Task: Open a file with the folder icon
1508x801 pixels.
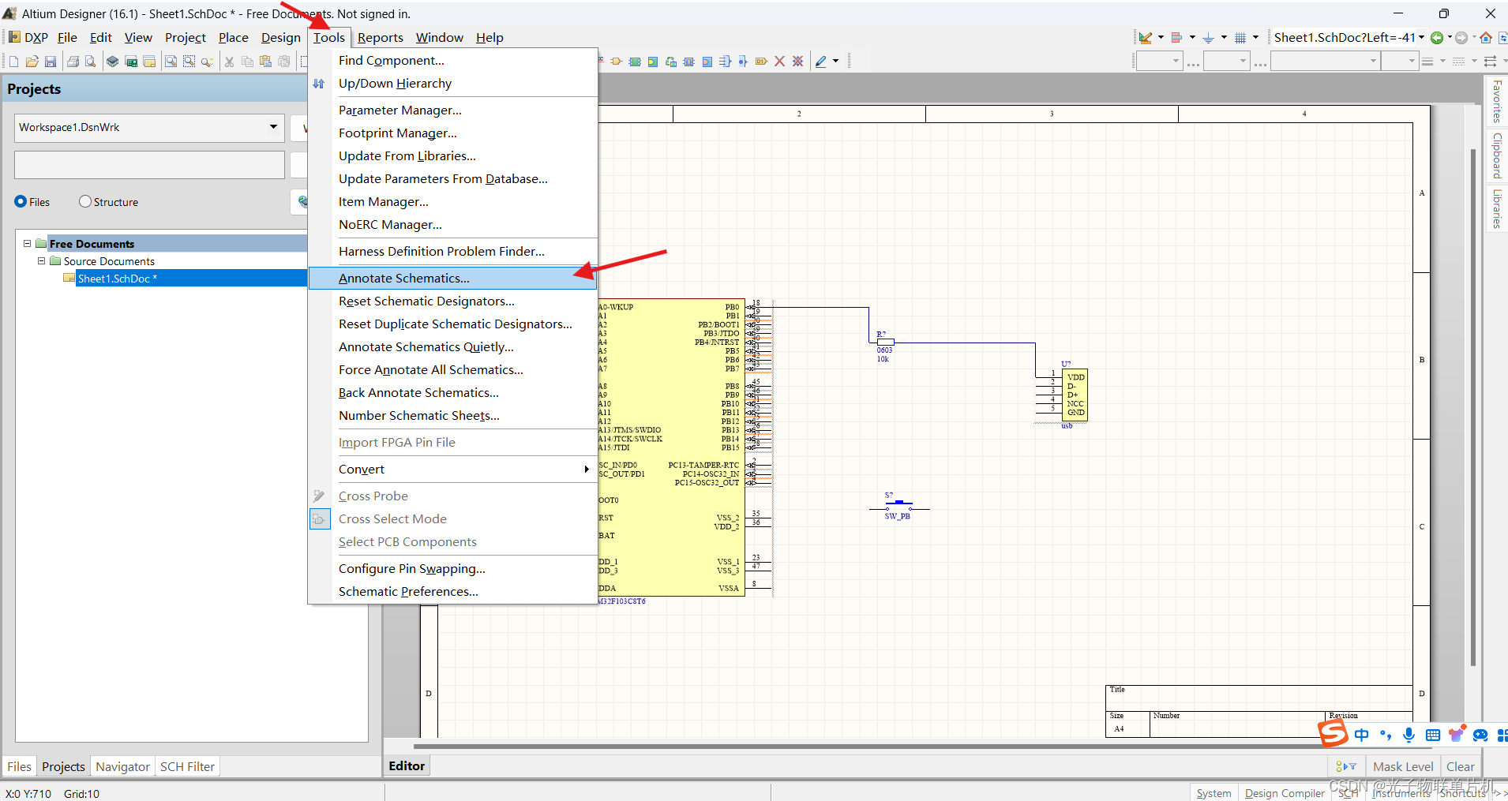Action: (x=32, y=62)
